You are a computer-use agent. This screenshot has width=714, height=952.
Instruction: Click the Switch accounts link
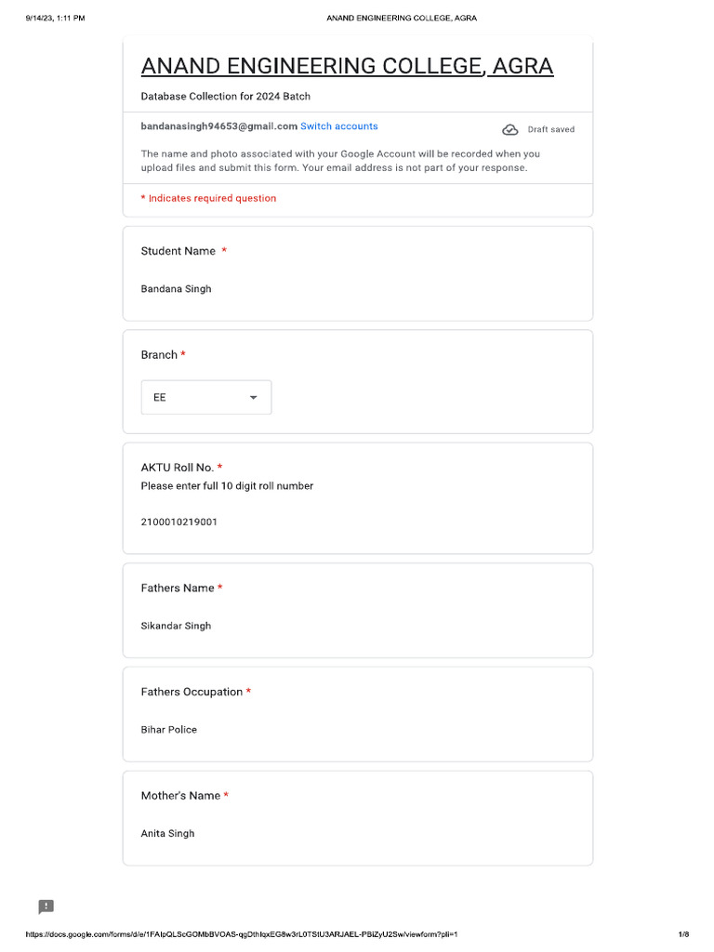pyautogui.click(x=338, y=126)
